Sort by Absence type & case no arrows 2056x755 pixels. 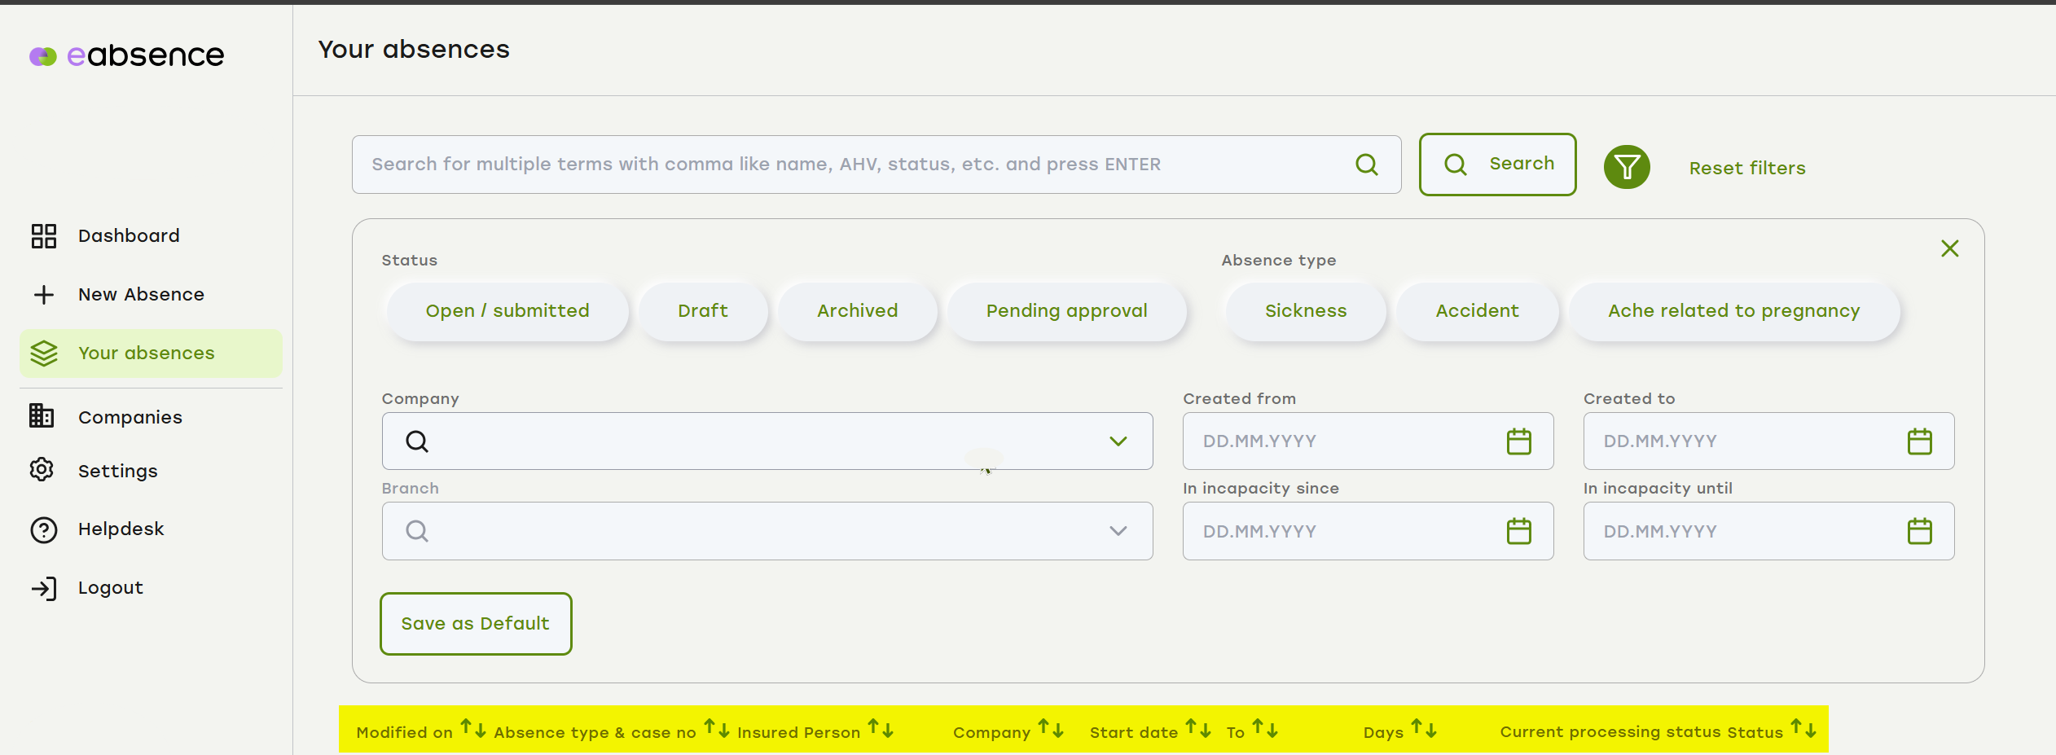click(x=717, y=729)
